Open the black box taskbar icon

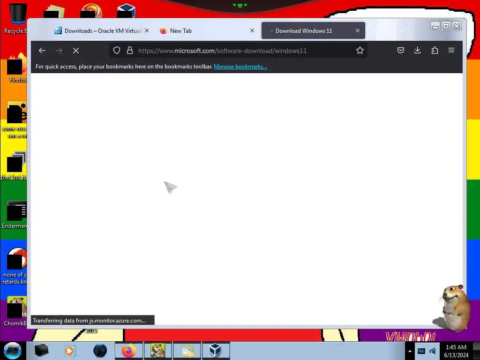(x=41, y=351)
